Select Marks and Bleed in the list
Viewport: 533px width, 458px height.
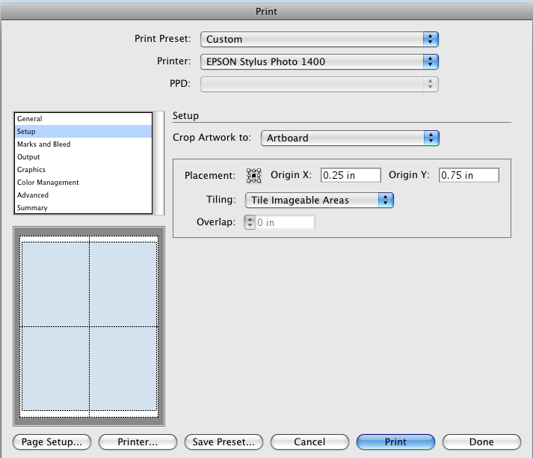(83, 144)
